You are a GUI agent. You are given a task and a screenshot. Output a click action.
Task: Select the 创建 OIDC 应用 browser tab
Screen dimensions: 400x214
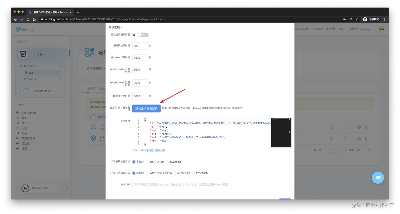click(x=50, y=12)
